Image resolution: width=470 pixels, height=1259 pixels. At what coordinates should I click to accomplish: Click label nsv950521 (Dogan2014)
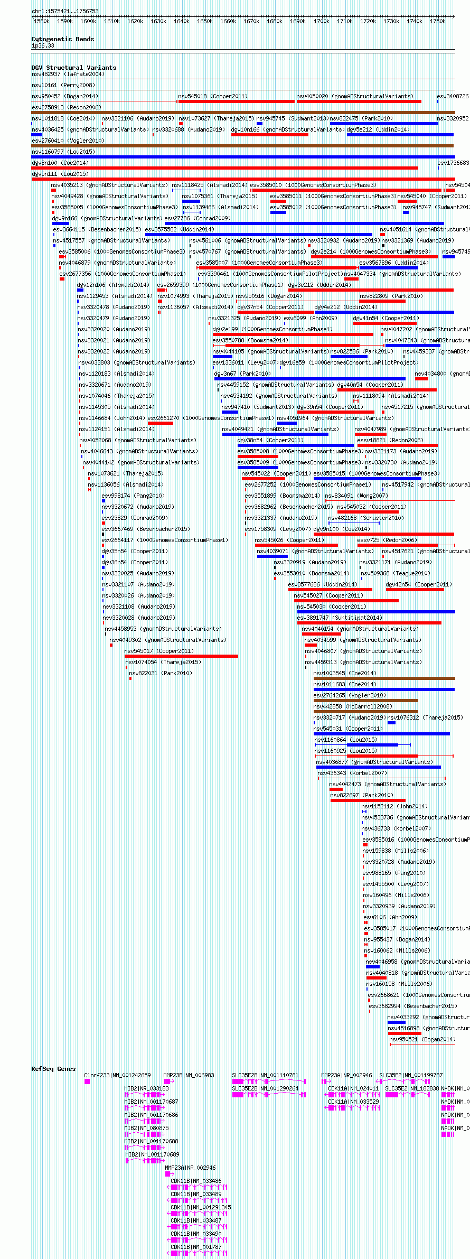click(x=422, y=1040)
